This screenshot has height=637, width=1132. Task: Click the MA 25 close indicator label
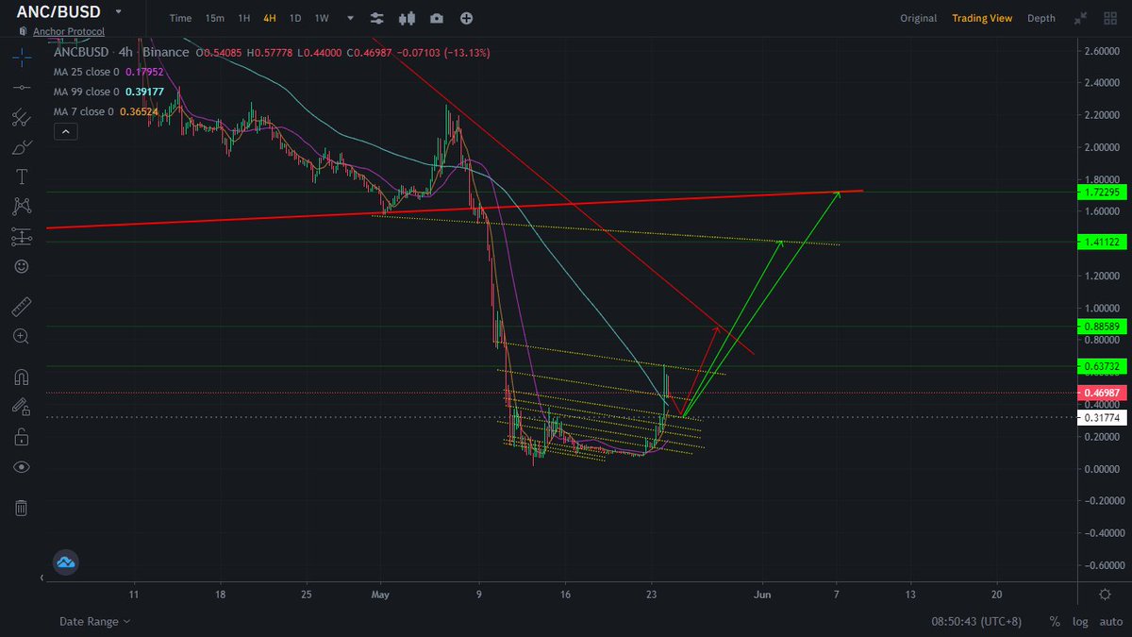coord(87,72)
